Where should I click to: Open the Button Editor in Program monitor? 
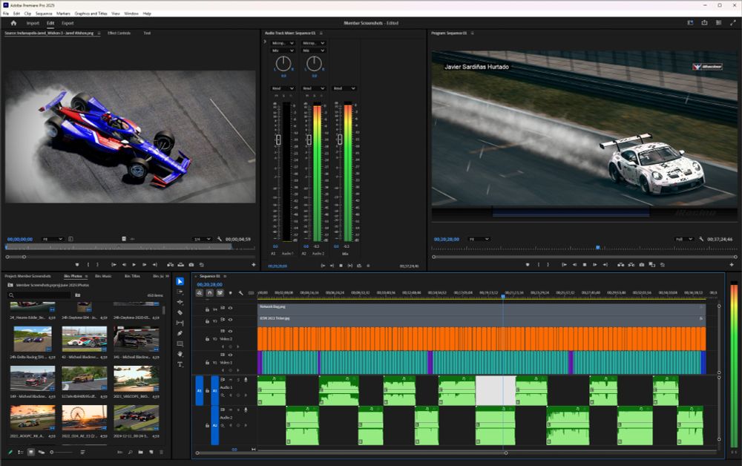(732, 265)
